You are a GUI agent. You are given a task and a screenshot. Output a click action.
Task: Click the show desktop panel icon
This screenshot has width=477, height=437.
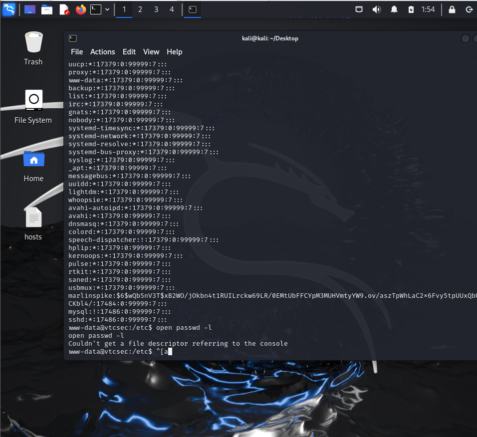(x=30, y=10)
